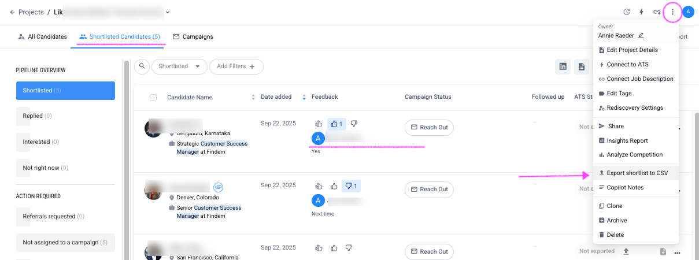
Task: Toggle the select-all checkbox in table header
Action: (x=153, y=98)
